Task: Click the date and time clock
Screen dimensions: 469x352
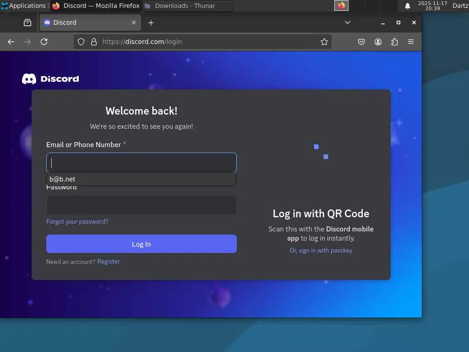Action: (432, 5)
